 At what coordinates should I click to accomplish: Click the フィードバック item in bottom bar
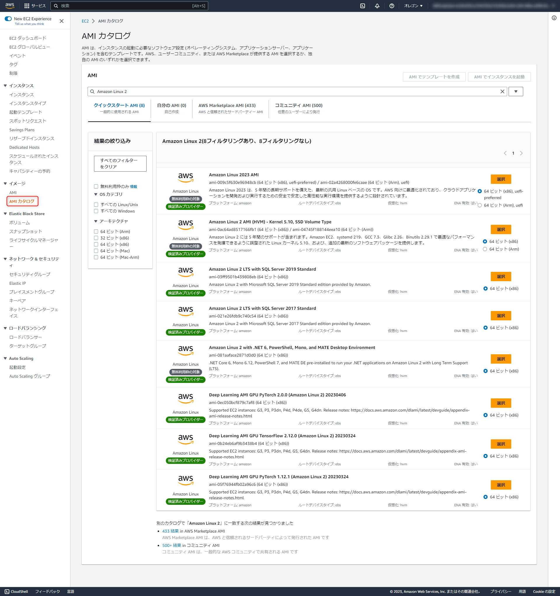(47, 591)
